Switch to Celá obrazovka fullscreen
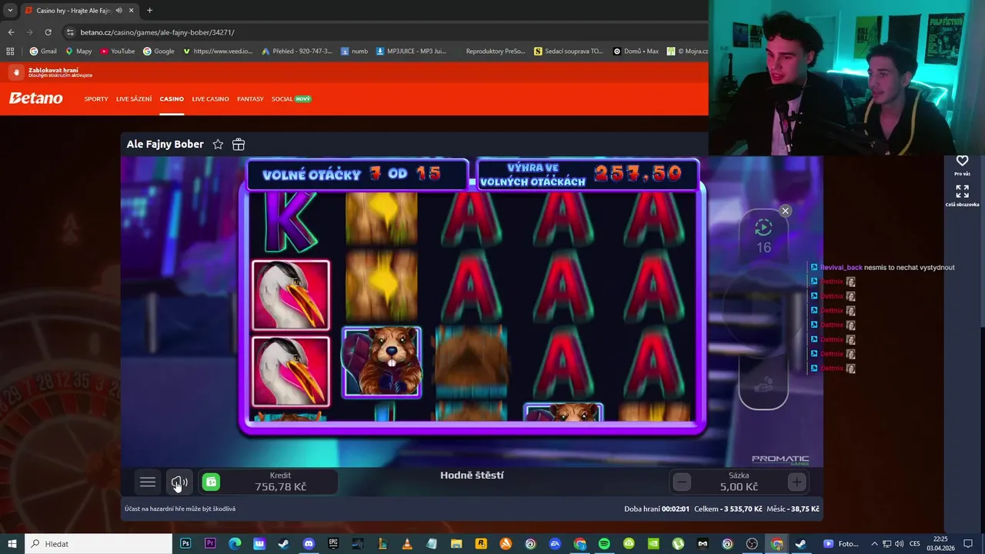 pos(962,195)
